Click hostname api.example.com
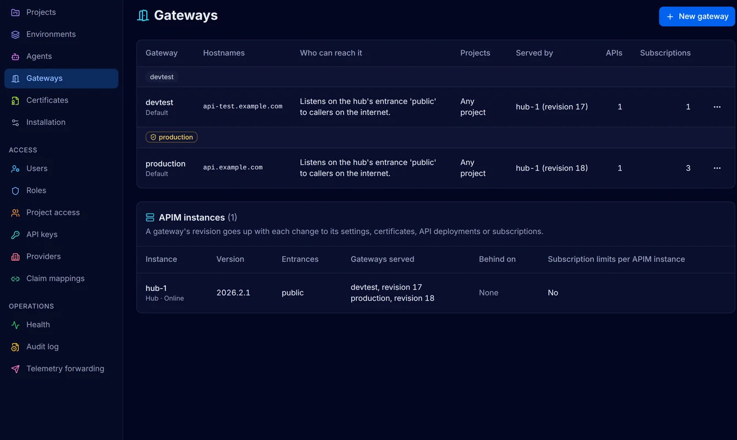Viewport: 737px width, 440px height. (x=233, y=168)
